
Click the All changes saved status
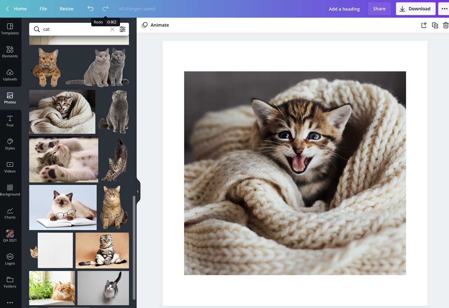click(137, 9)
